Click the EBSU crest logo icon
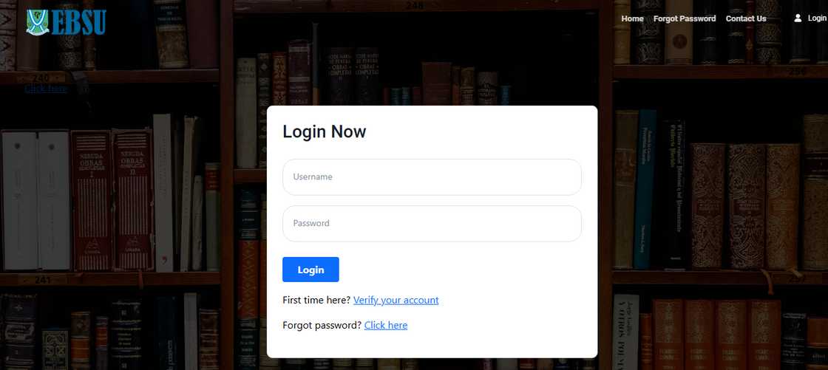Viewport: 828px width, 370px height. click(x=38, y=22)
